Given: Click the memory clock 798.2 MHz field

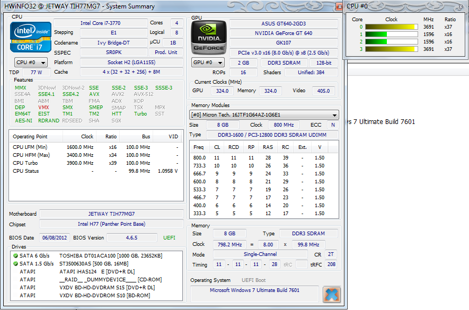Looking at the screenshot, I should (x=229, y=244).
